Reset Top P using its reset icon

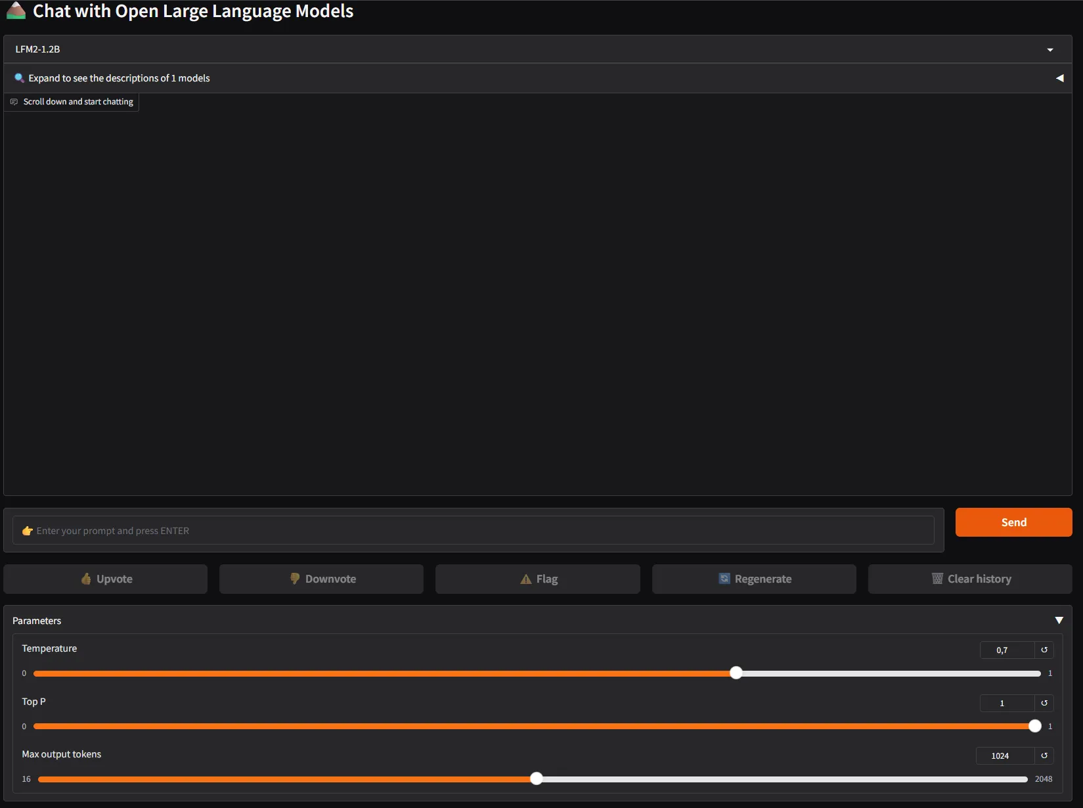point(1044,703)
